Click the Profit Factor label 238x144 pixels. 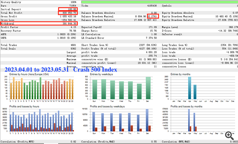[10, 27]
